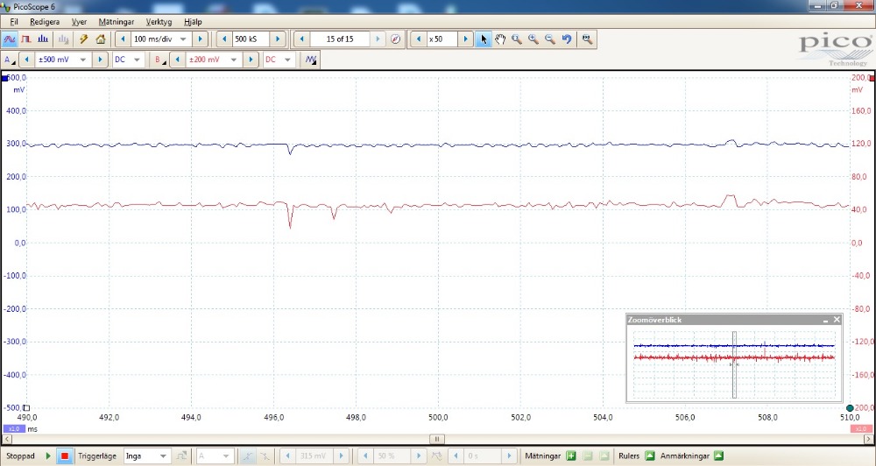Viewport: 876px width, 466px height.
Task: Select the hand pan tool
Action: point(500,39)
